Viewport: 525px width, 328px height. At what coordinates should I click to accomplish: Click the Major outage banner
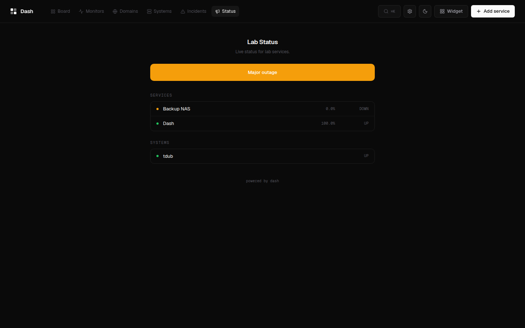(x=262, y=72)
